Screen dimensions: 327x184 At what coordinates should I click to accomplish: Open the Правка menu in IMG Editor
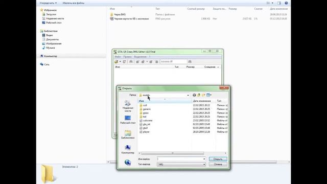pos(127,57)
